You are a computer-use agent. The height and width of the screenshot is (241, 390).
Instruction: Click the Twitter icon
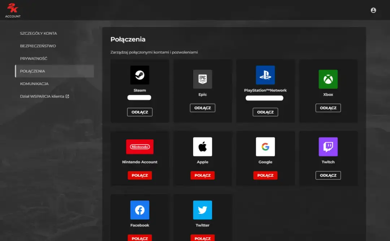203,210
